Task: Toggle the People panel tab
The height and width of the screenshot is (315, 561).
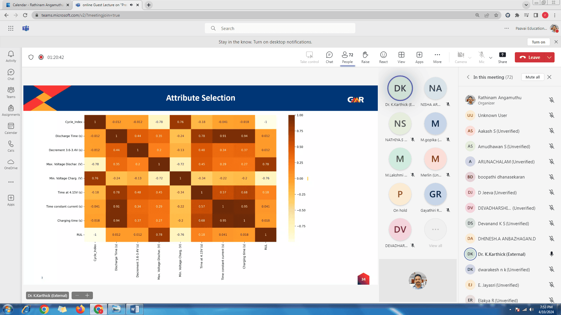Action: click(347, 57)
